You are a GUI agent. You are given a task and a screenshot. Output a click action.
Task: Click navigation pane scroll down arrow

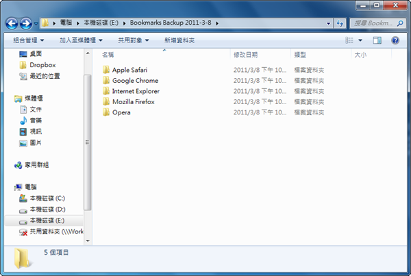click(88, 240)
